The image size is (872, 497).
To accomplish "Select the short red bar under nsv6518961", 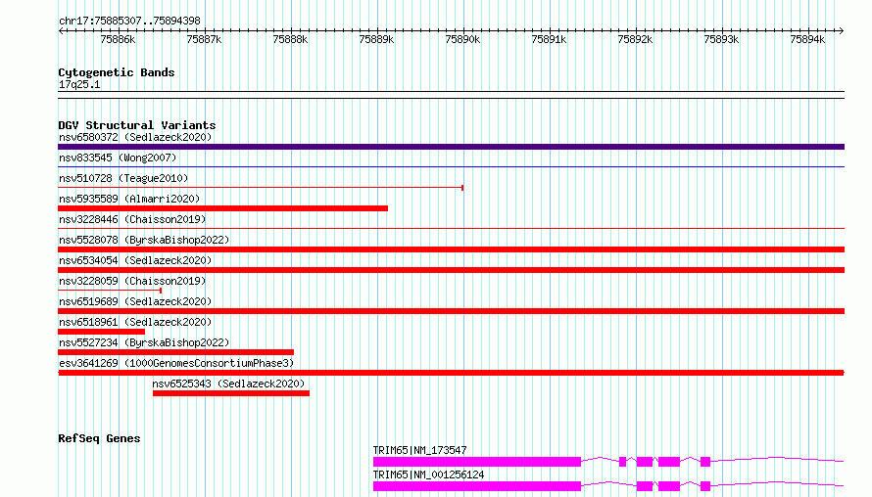I will [101, 332].
